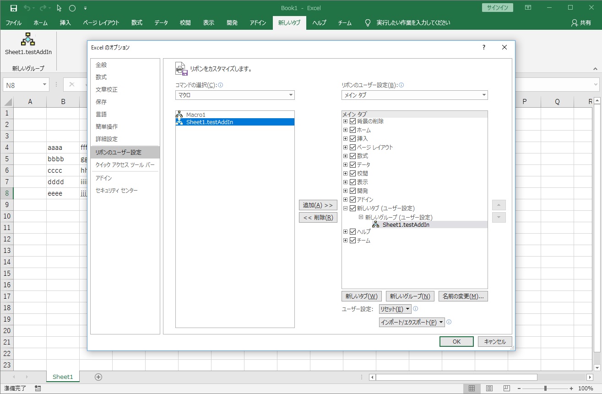This screenshot has width=602, height=394.
Task: Open Ribbon Display Options icon in title bar
Action: coord(528,8)
